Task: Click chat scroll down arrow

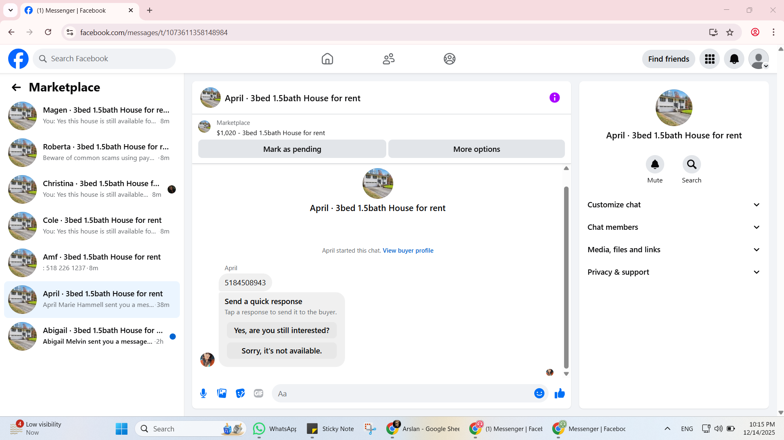Action: click(x=566, y=374)
